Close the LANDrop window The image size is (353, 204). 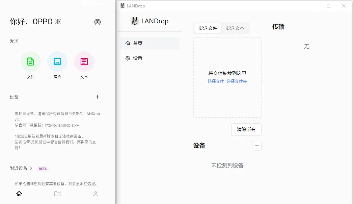[344, 6]
